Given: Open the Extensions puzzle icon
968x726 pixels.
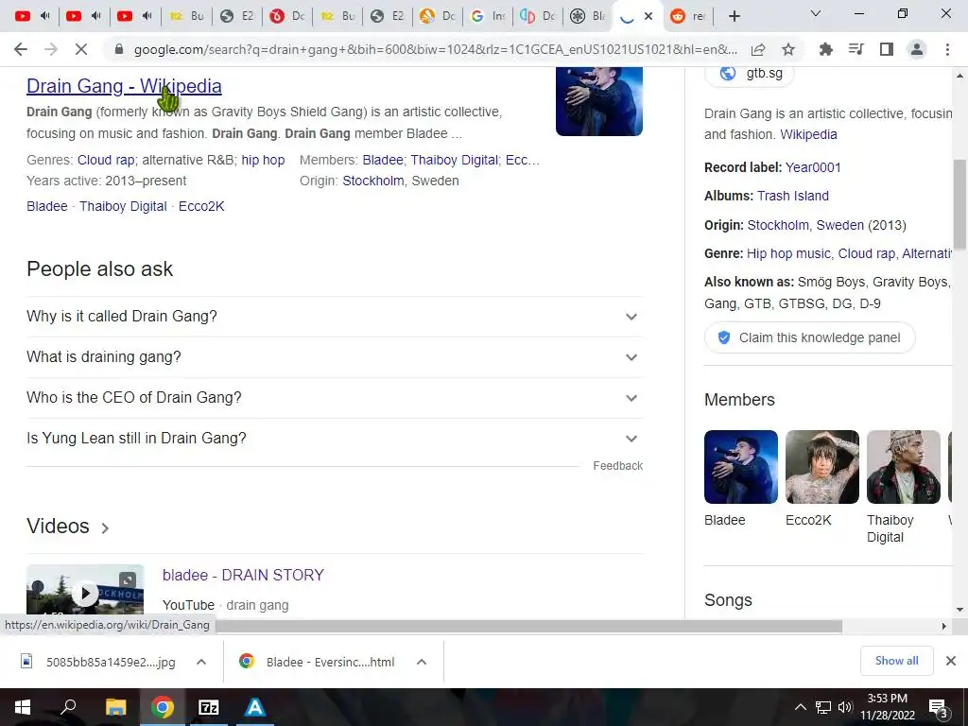Looking at the screenshot, I should [826, 49].
